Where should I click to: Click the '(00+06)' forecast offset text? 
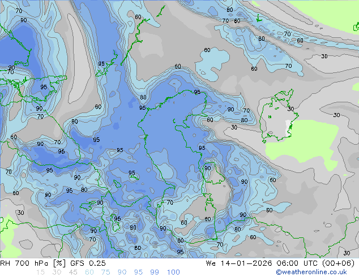[338, 263]
